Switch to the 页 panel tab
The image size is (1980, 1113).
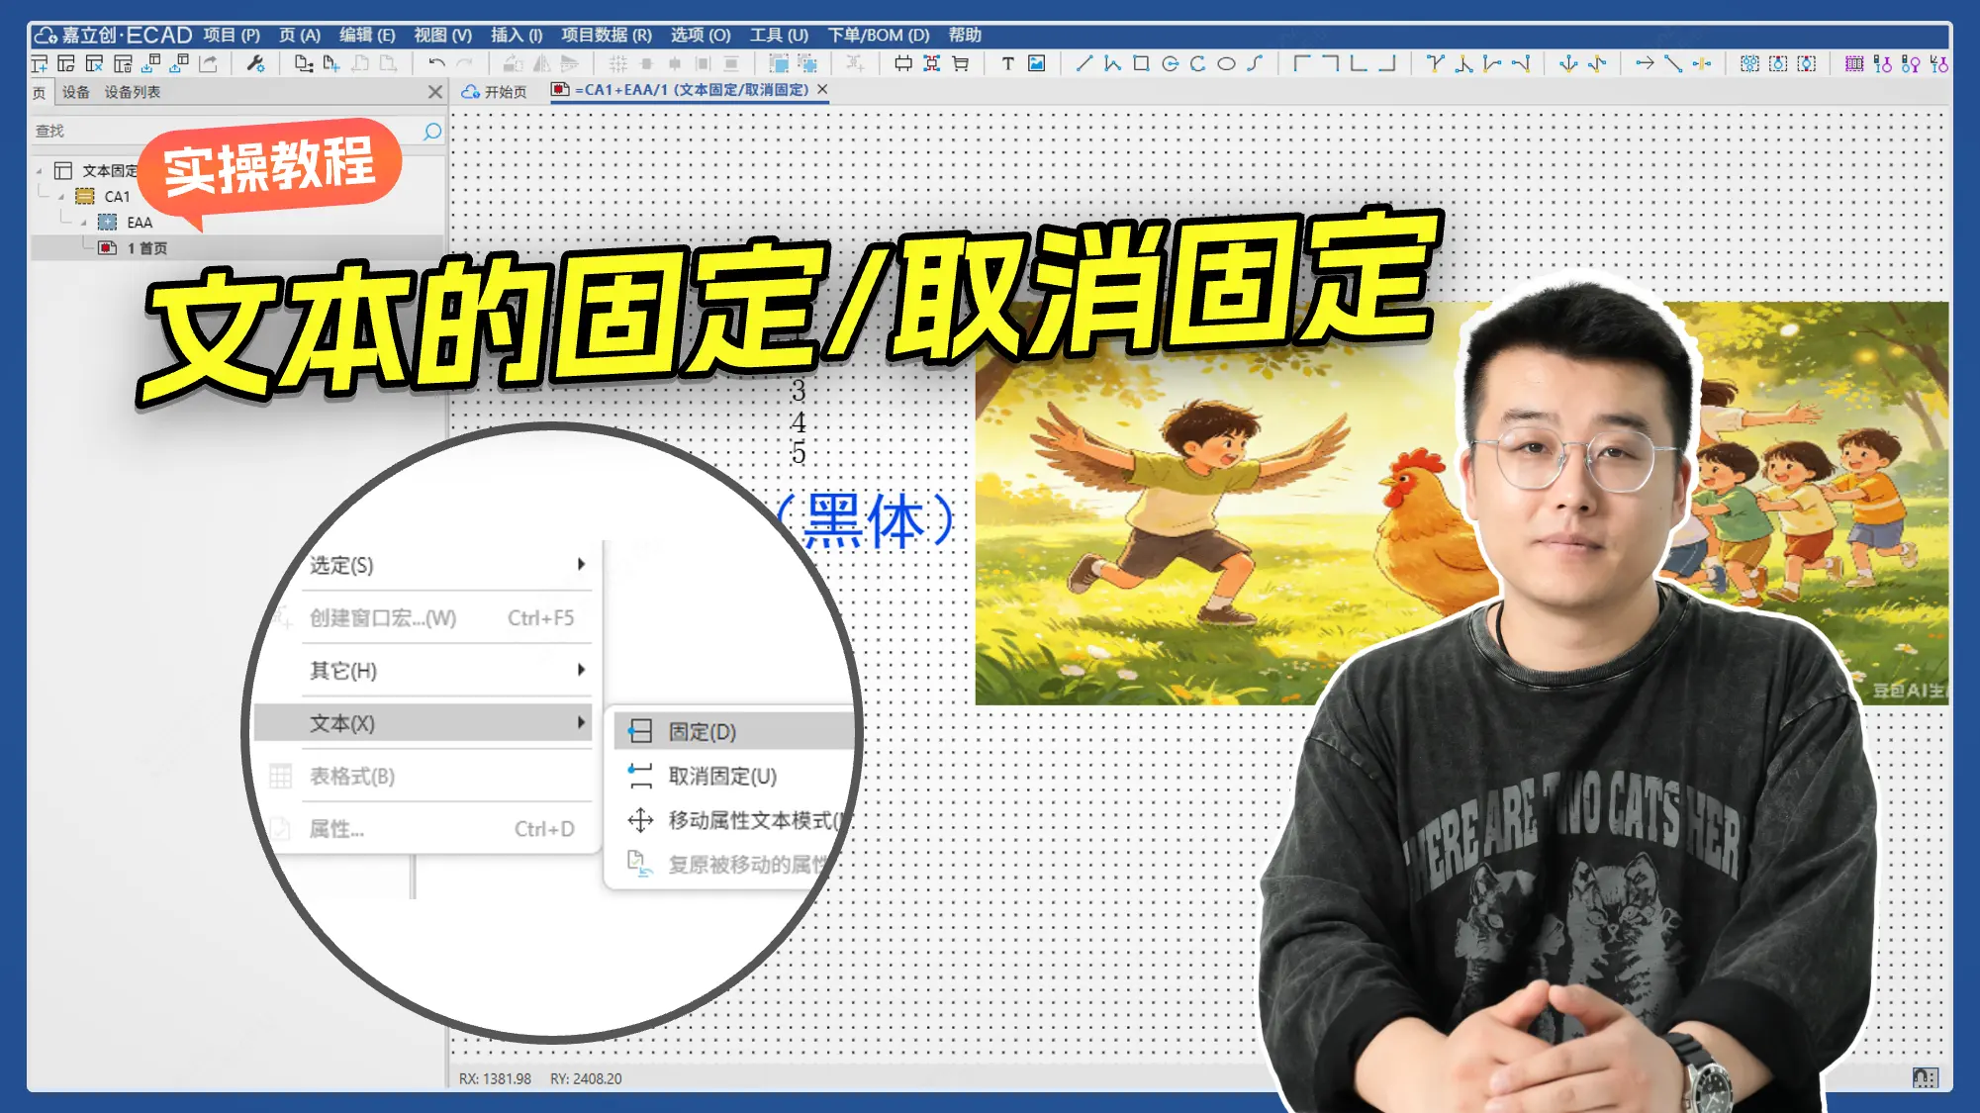point(39,92)
